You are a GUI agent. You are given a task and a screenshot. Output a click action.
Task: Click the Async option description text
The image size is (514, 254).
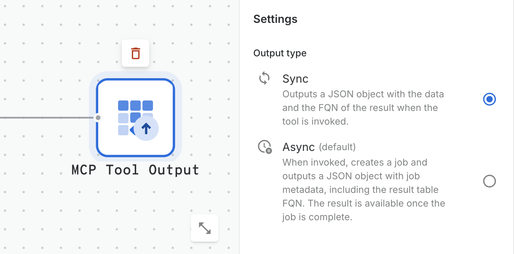click(363, 189)
